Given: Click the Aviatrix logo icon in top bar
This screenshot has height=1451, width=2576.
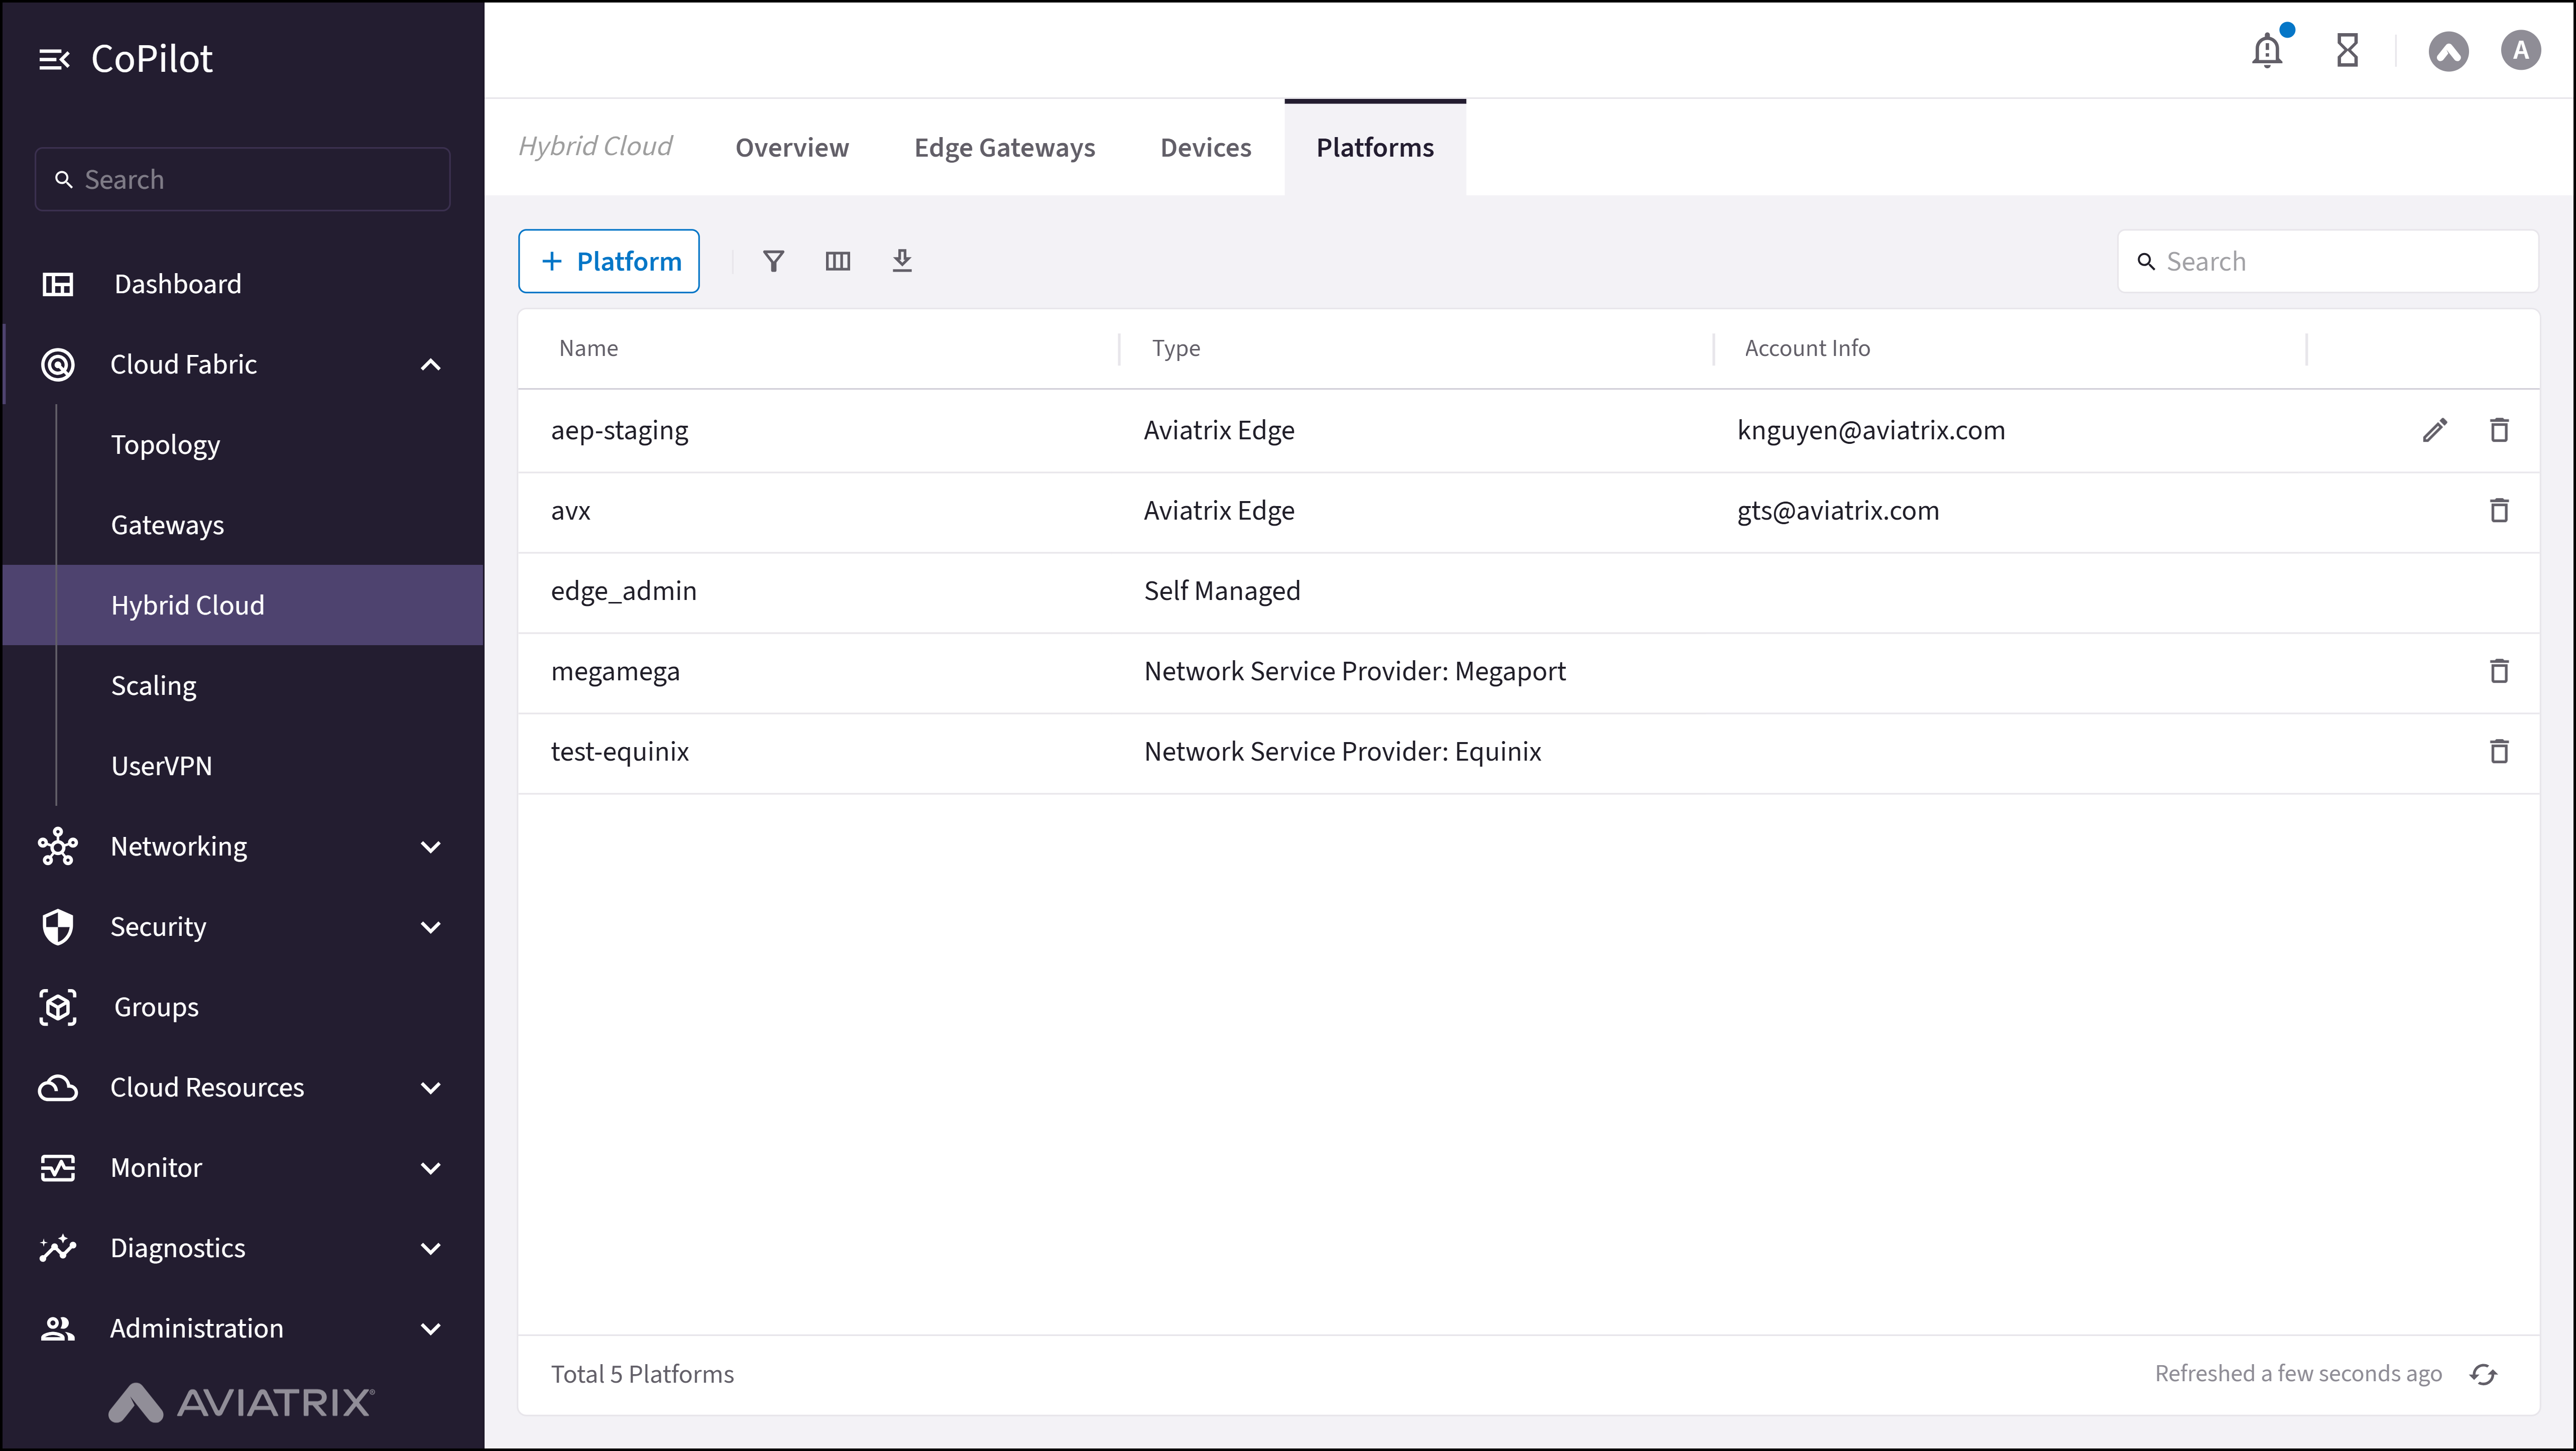Looking at the screenshot, I should pos(2449,51).
